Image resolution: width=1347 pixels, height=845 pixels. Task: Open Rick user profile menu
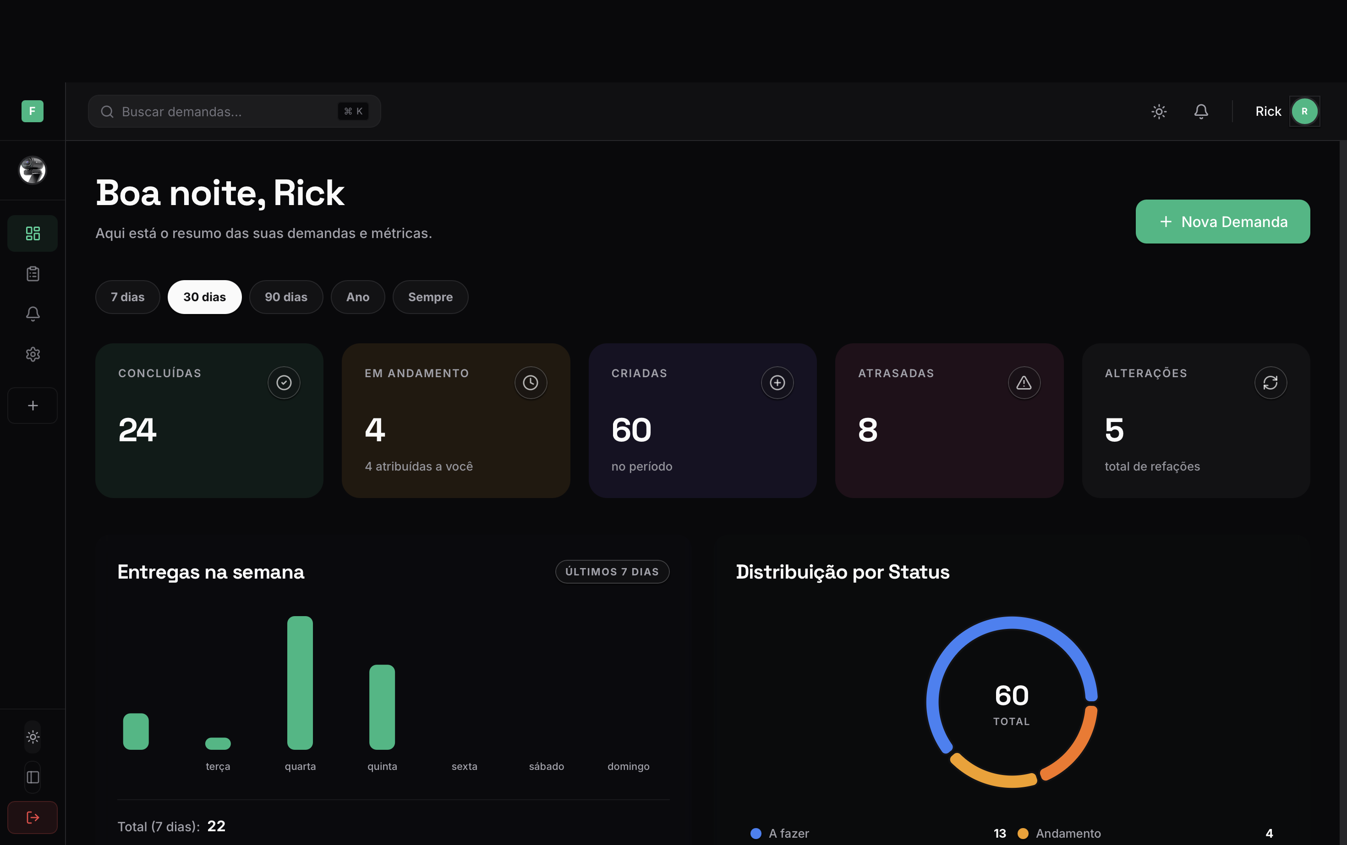tap(1304, 112)
